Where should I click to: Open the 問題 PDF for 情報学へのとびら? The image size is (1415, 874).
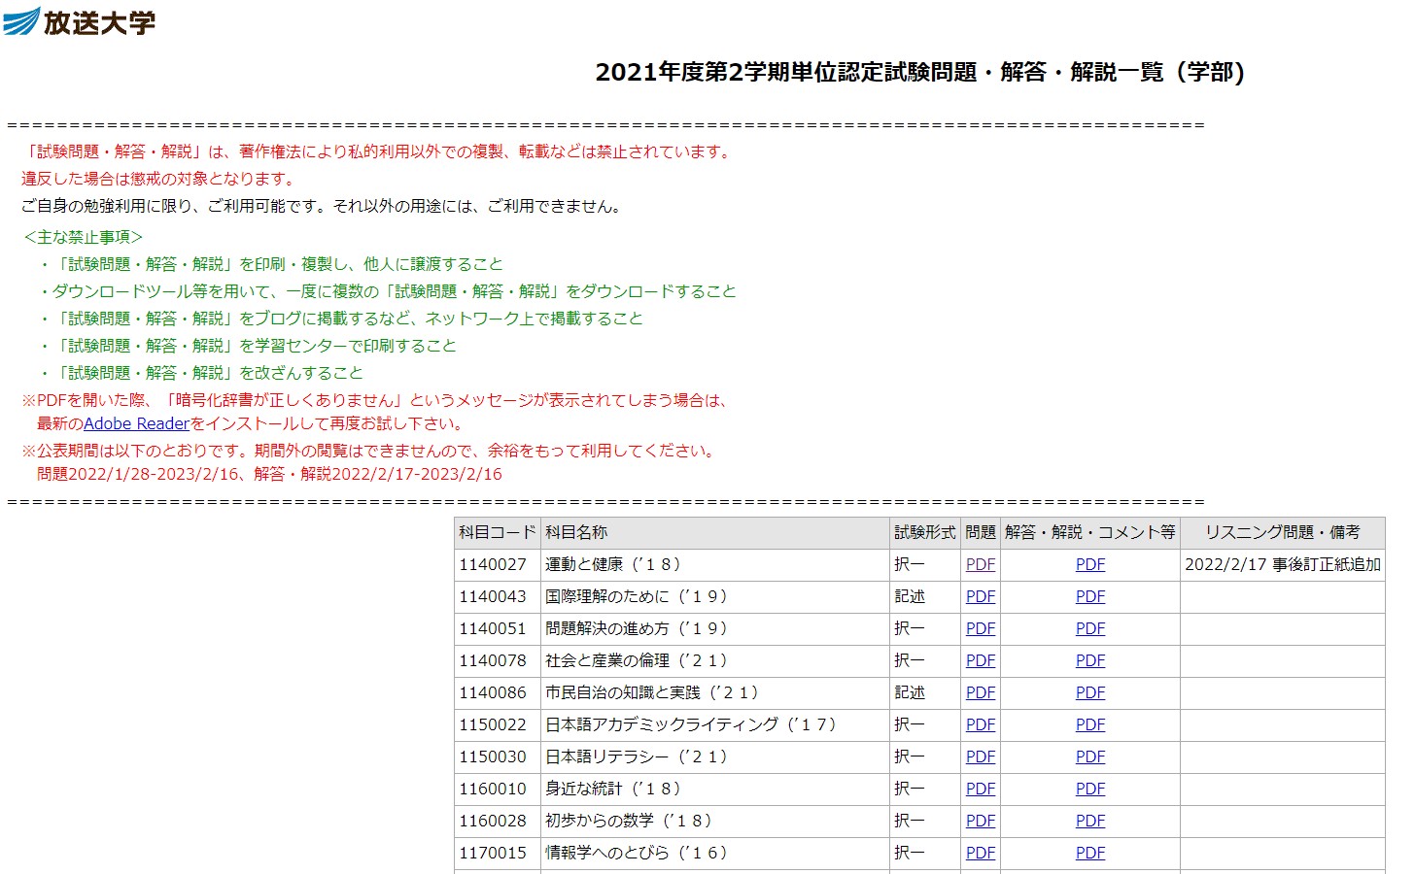[980, 853]
